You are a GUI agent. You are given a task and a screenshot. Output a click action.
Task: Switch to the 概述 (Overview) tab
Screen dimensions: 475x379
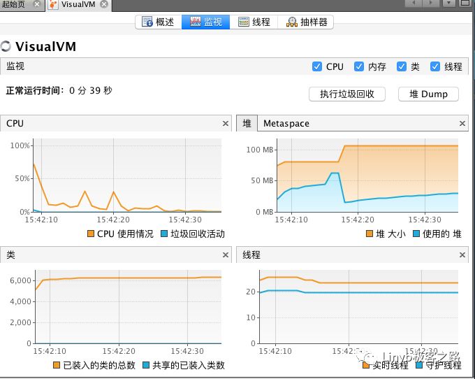[159, 22]
